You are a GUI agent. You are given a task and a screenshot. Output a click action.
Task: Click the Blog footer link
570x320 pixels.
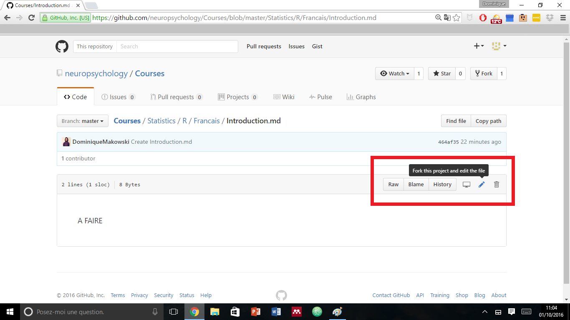click(x=479, y=295)
